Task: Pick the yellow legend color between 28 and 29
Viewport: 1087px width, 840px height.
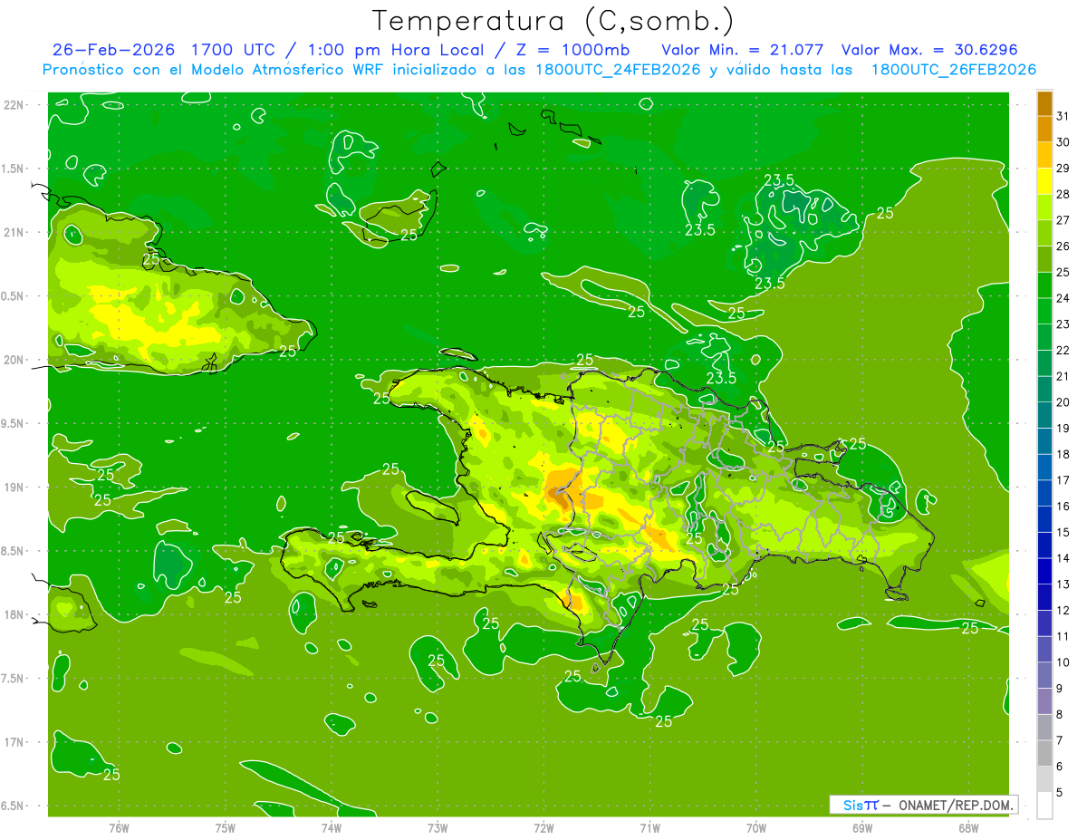Action: 1044,181
